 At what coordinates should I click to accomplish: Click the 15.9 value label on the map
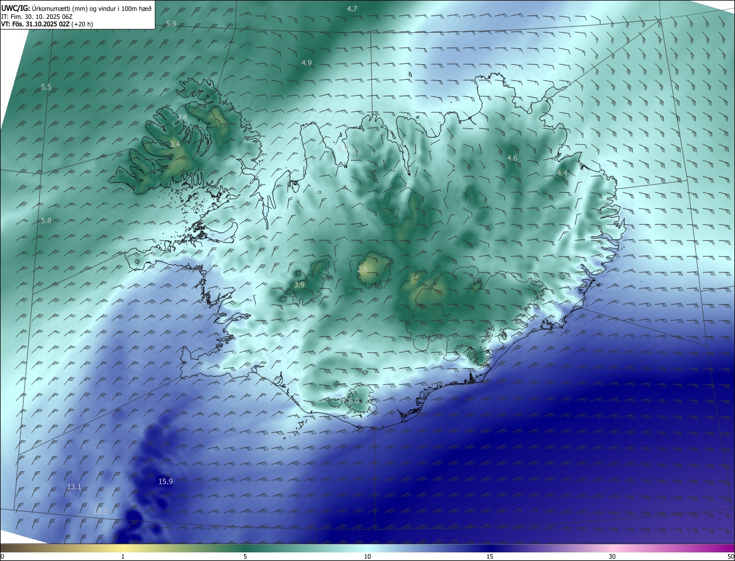tap(165, 481)
